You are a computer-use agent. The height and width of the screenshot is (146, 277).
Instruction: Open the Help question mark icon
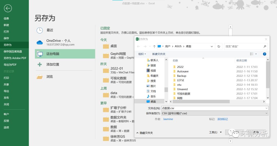[x=264, y=54]
